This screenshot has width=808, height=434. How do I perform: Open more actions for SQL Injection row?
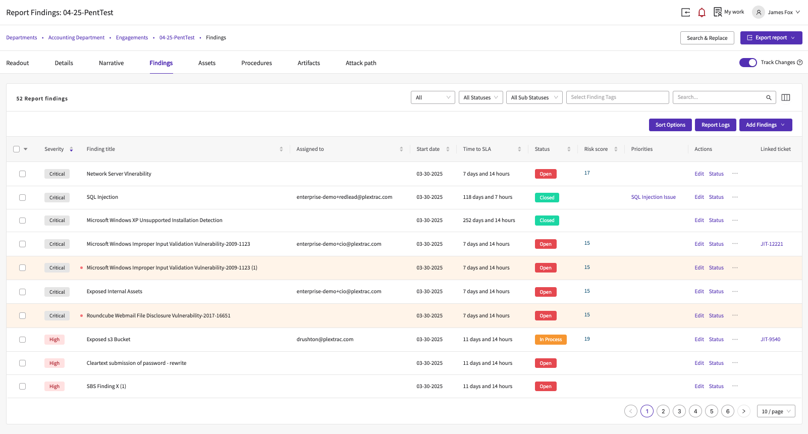coord(735,197)
